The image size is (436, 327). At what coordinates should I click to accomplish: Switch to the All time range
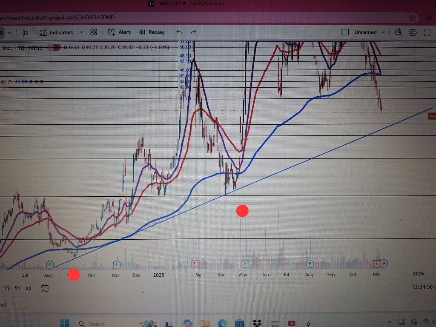[28, 288]
